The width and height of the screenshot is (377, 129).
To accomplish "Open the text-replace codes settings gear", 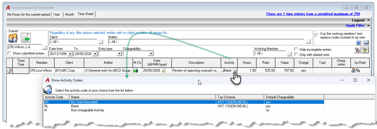I will pos(358,42).
